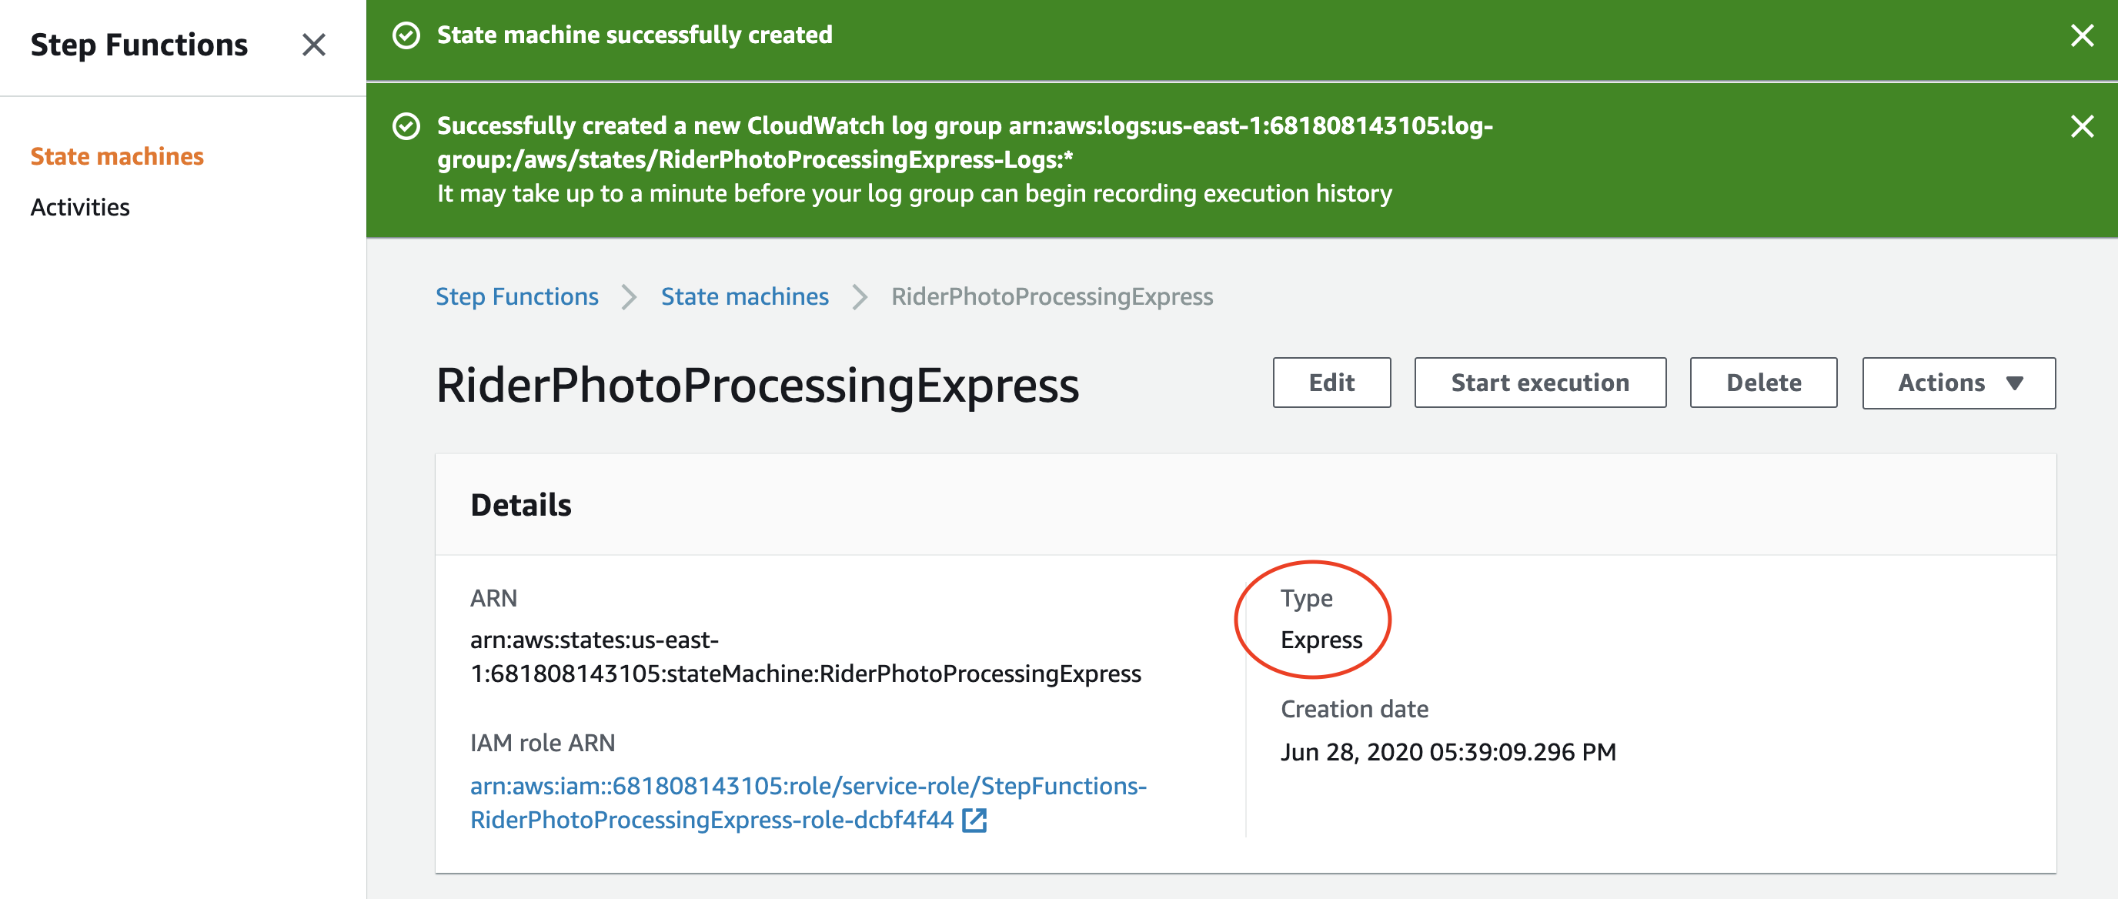Click the Actions dropdown arrow

point(2014,383)
